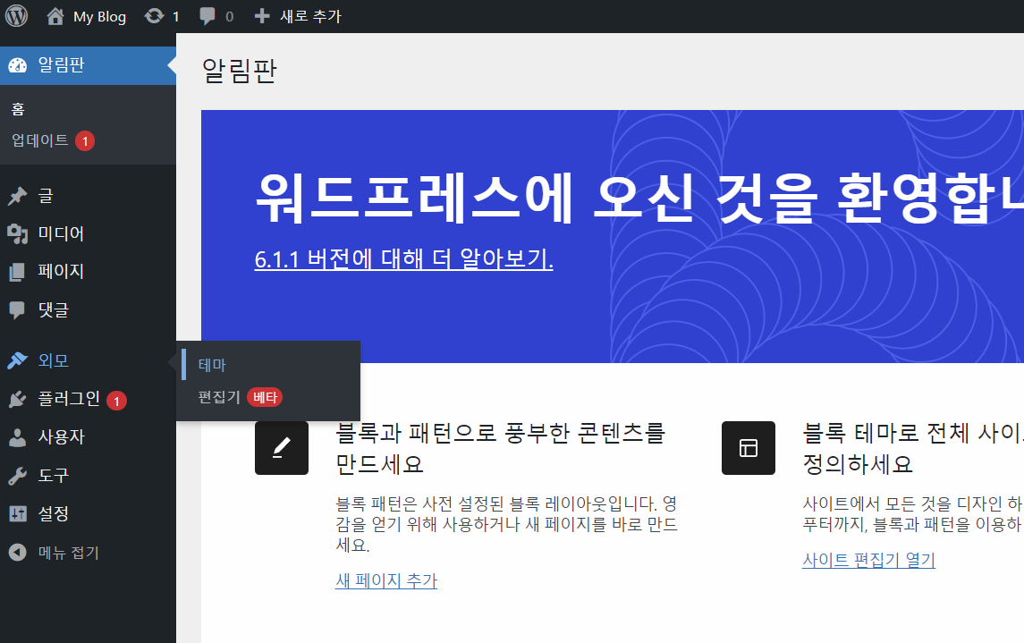
Task: Click the plus icon for 새로 추가
Action: click(262, 16)
